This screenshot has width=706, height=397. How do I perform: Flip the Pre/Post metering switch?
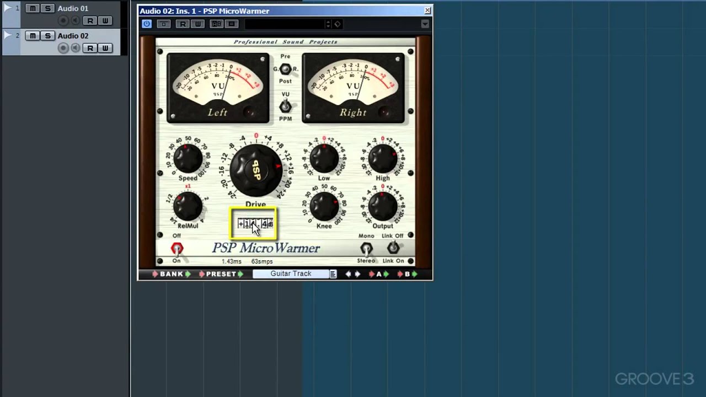pyautogui.click(x=285, y=69)
